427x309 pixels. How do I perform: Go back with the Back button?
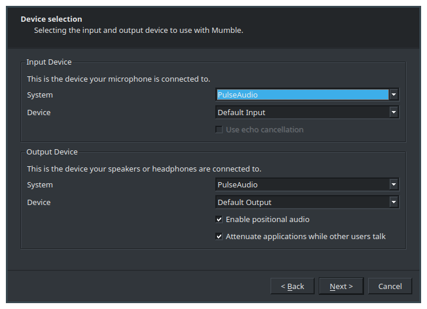click(x=292, y=286)
